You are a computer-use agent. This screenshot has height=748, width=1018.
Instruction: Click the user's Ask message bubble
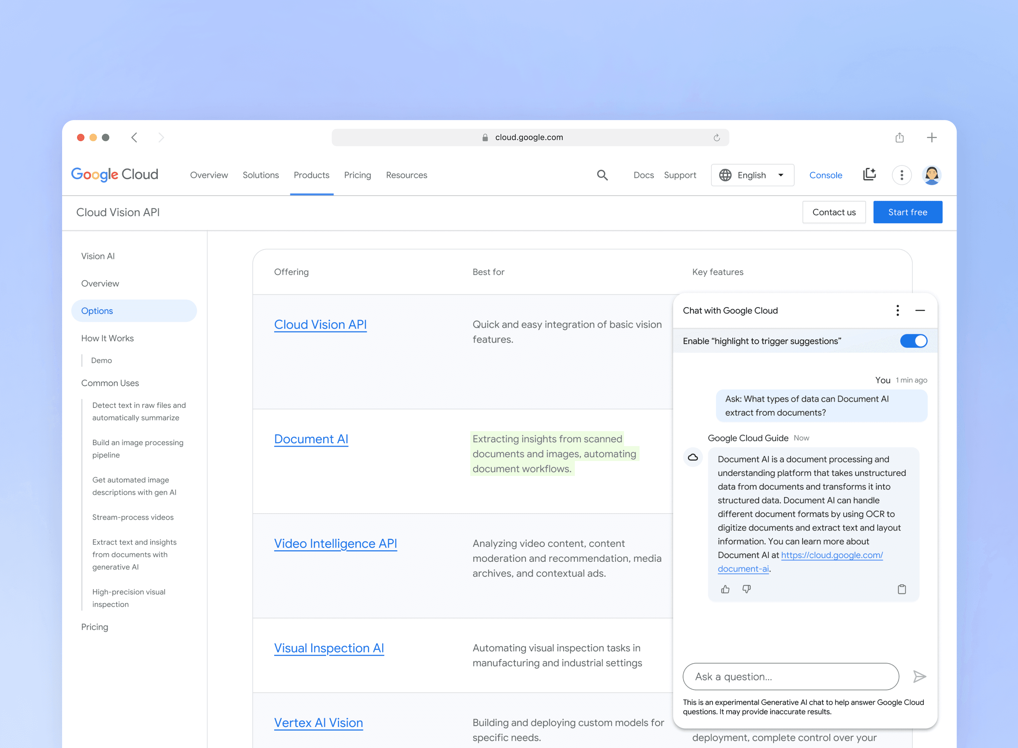click(x=822, y=406)
